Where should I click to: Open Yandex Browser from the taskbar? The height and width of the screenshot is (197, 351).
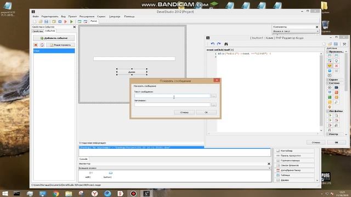(95, 193)
